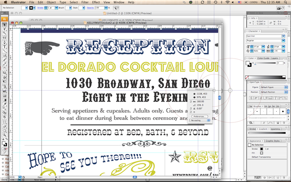Open the tracking value dropdown
This screenshot has height=182, width=291.
283,51
